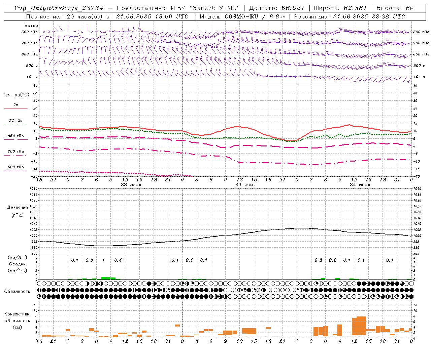The height and width of the screenshot is (344, 431).
Task: Select the Высота: 6м value
Action: (x=395, y=8)
